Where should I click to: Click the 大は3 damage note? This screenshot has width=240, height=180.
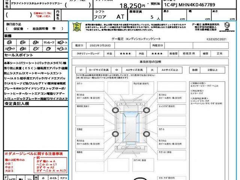click(x=9, y=171)
